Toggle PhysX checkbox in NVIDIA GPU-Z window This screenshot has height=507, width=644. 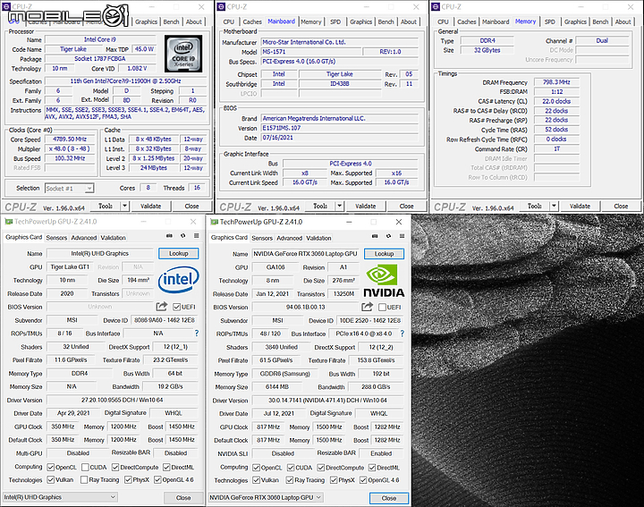[x=334, y=480]
